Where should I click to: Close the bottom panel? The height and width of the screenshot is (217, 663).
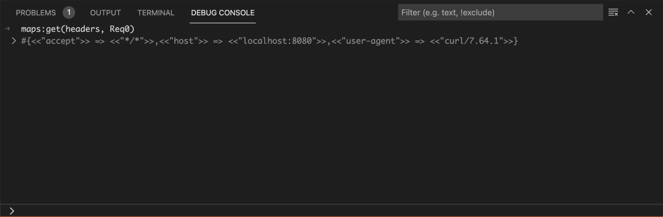(x=648, y=12)
